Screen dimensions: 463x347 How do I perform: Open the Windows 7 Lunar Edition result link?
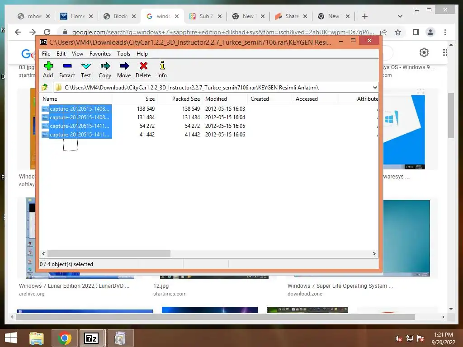tap(74, 286)
